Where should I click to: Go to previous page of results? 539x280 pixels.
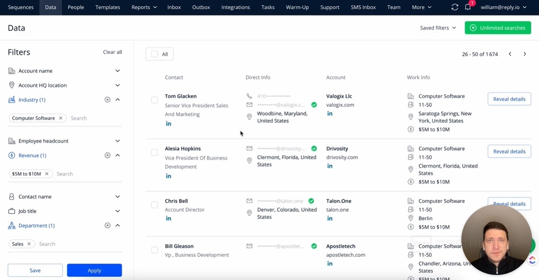click(510, 54)
